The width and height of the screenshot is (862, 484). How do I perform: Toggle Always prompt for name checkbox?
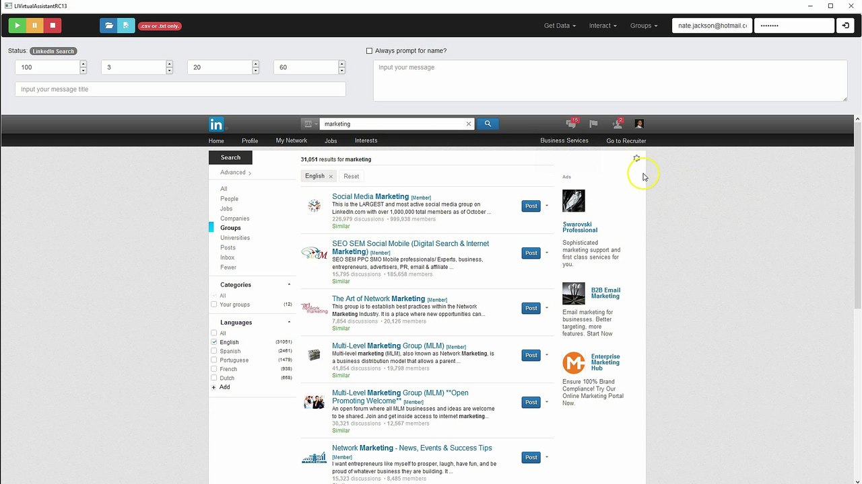coord(369,51)
